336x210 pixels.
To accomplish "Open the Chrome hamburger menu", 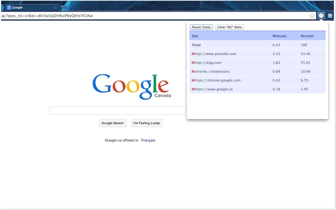I will tap(330, 16).
